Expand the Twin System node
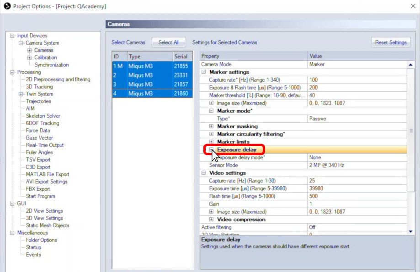Viewport: 420px width, 272px height. click(x=21, y=94)
